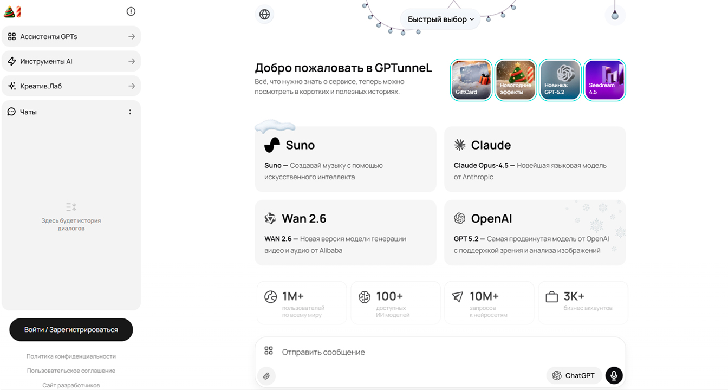Open Пользовательское соглашение link

point(71,370)
